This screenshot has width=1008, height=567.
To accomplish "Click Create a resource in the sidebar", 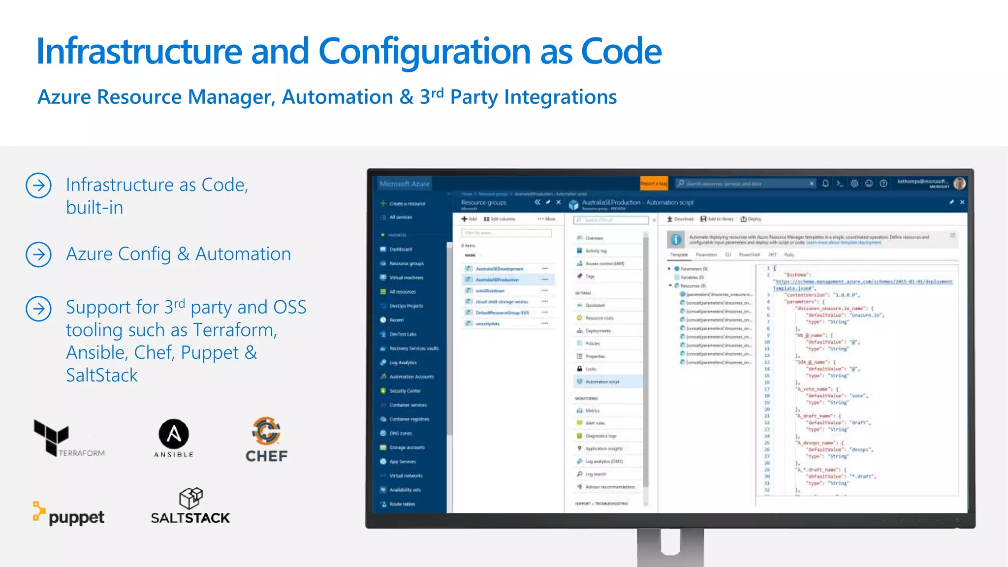I will [x=403, y=203].
